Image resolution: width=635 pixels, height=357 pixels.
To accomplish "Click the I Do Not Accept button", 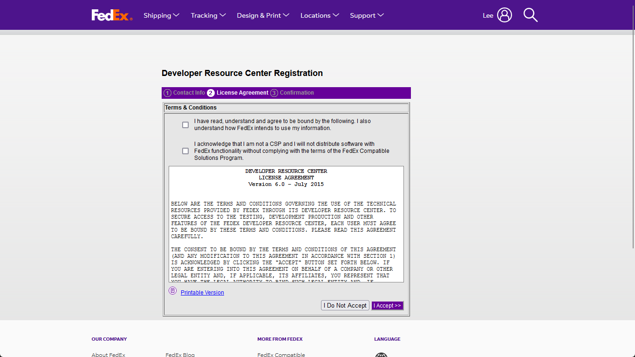I will tap(345, 305).
